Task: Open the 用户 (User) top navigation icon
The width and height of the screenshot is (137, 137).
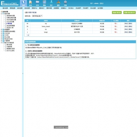Action: [x=51, y=3]
